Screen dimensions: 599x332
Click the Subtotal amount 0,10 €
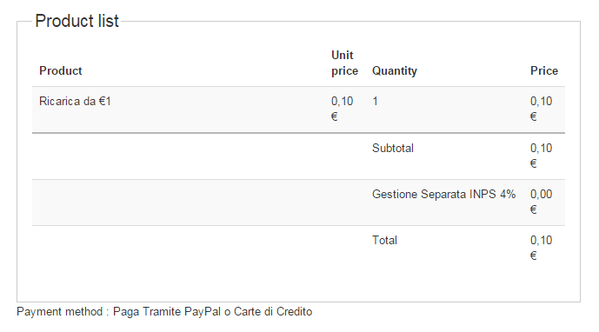(x=541, y=156)
